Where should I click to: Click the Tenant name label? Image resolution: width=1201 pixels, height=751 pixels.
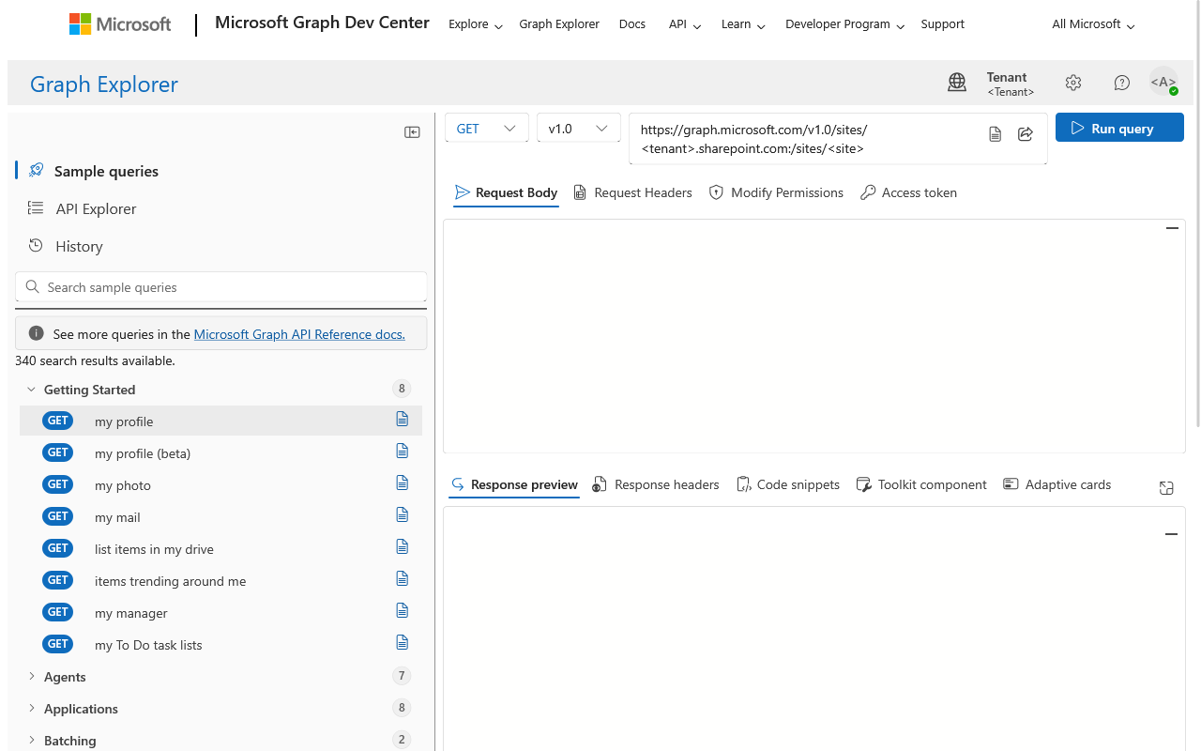[x=1007, y=77]
